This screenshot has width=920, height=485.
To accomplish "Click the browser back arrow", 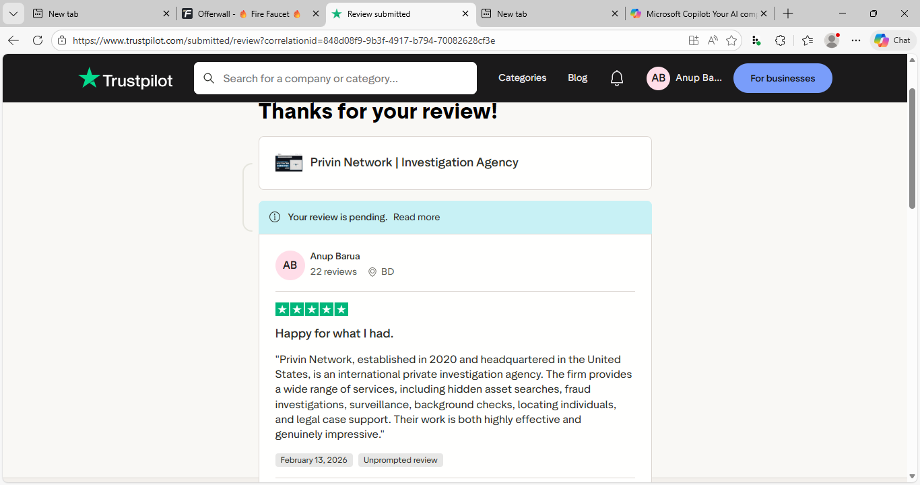I will point(13,40).
